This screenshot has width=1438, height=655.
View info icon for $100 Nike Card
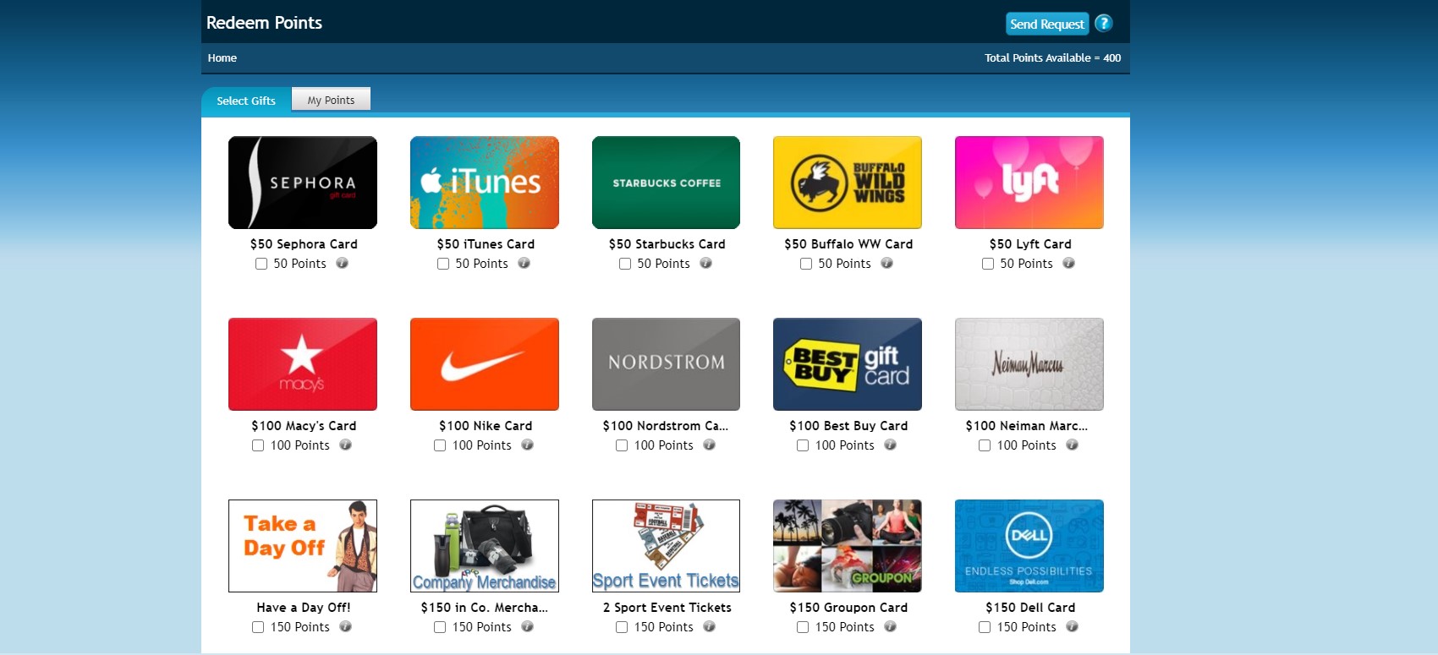[x=528, y=445]
